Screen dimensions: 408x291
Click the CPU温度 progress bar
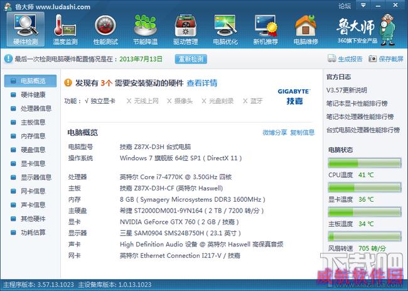365,163
